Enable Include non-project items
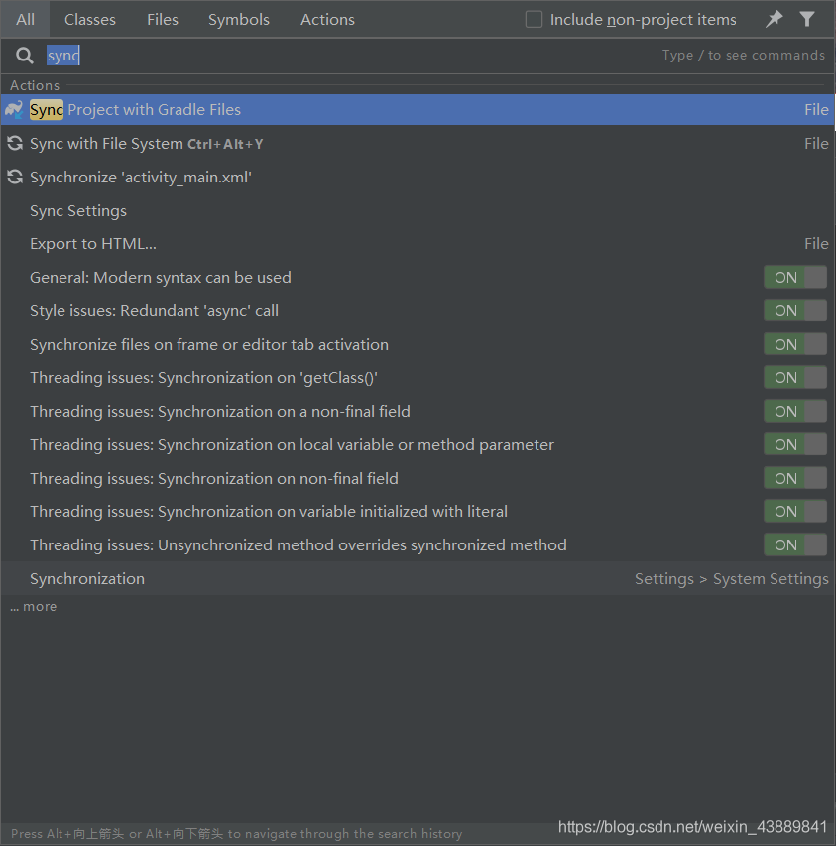Viewport: 836px width, 846px height. (x=534, y=19)
